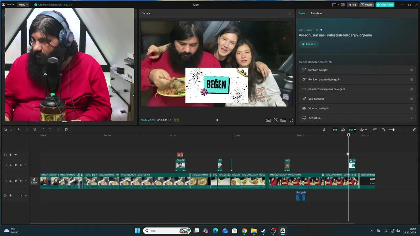Enable Renkleri uyumlu hale getir

[x=411, y=79]
